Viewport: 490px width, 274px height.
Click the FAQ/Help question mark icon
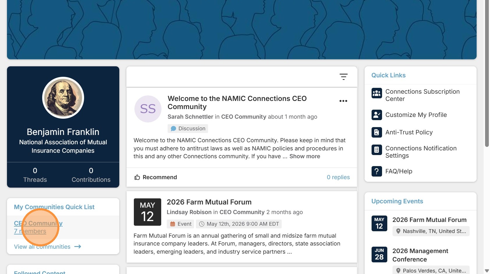point(377,171)
